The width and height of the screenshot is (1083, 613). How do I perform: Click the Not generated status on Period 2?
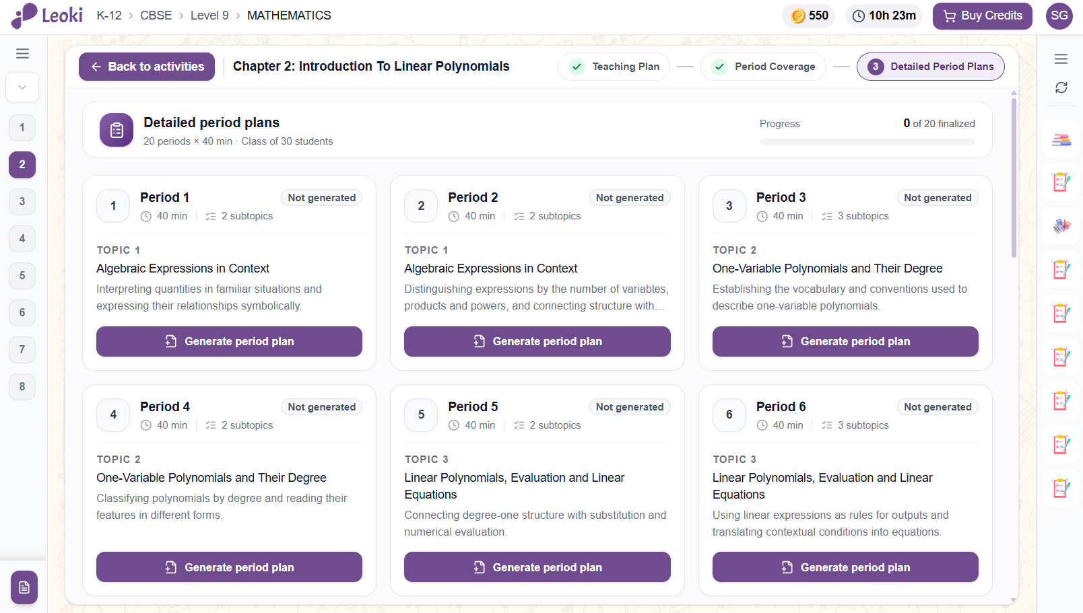click(x=630, y=198)
